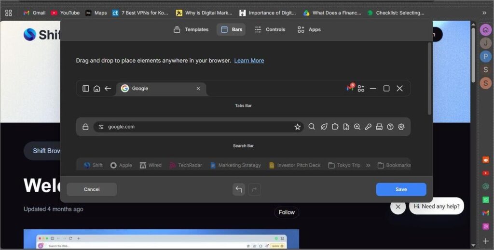The image size is (494, 250).
Task: Open the Maps bookmark in the browser bar
Action: tap(96, 13)
